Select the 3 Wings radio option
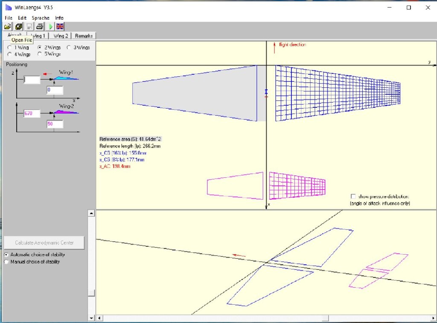 pyautogui.click(x=69, y=48)
